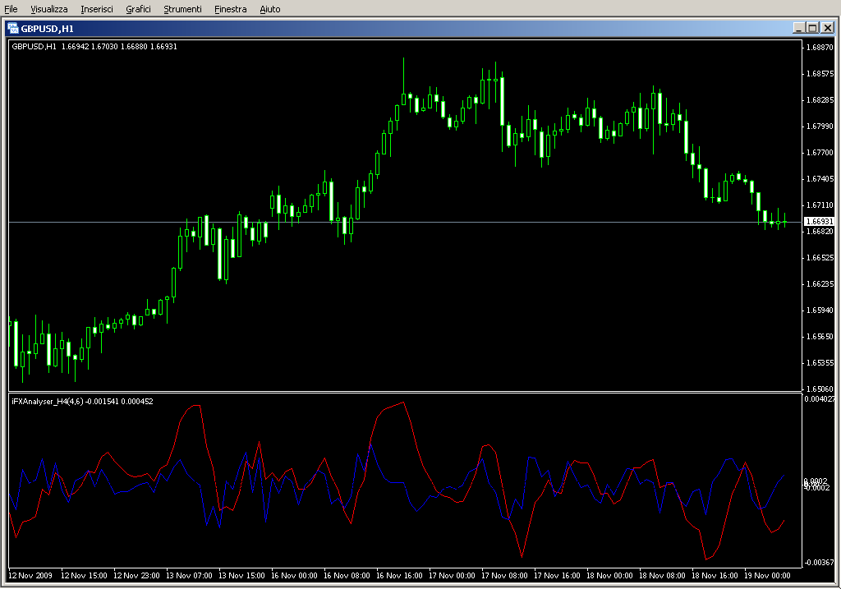Open the Inserisci menu
Viewport: 841px width, 589px height.
[x=97, y=9]
